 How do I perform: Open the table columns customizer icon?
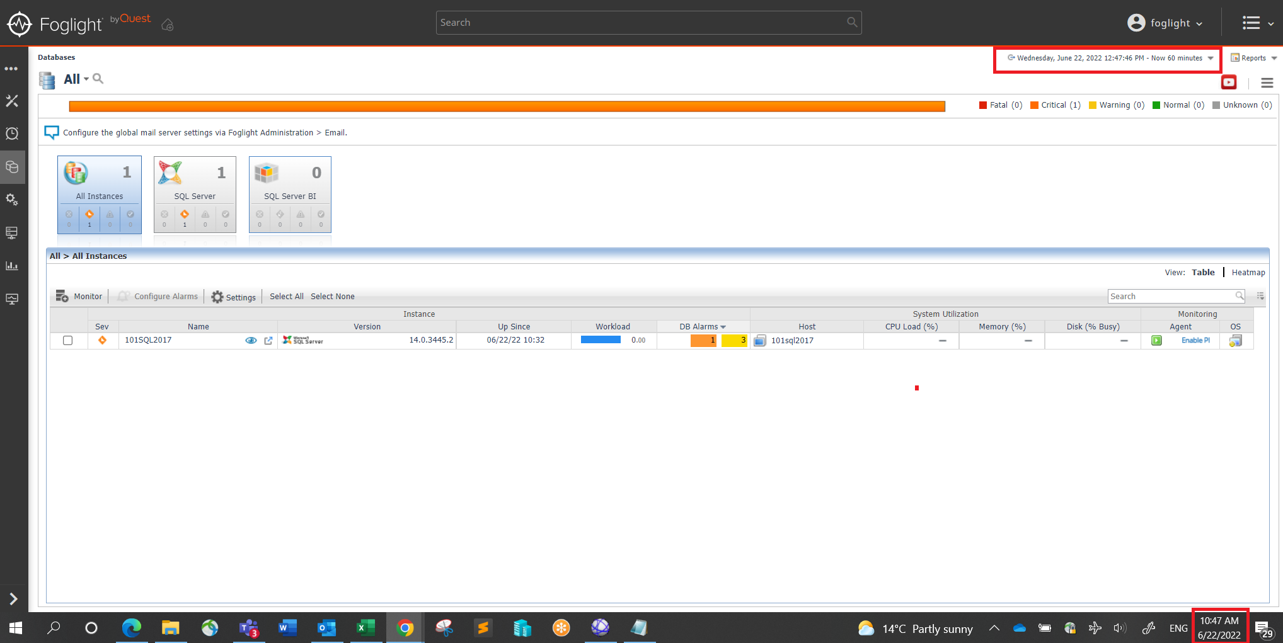coord(1260,296)
